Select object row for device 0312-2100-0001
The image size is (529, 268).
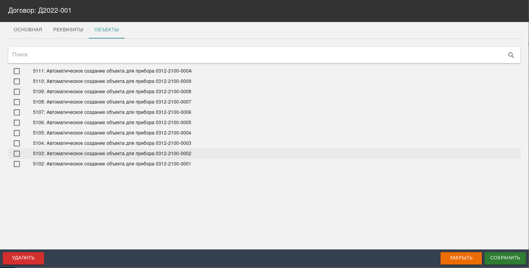(112, 164)
